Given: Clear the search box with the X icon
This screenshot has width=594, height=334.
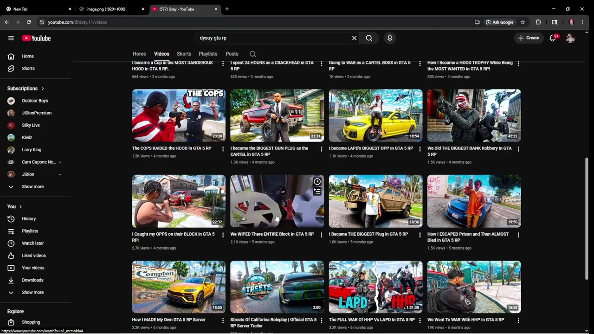Looking at the screenshot, I should [354, 38].
